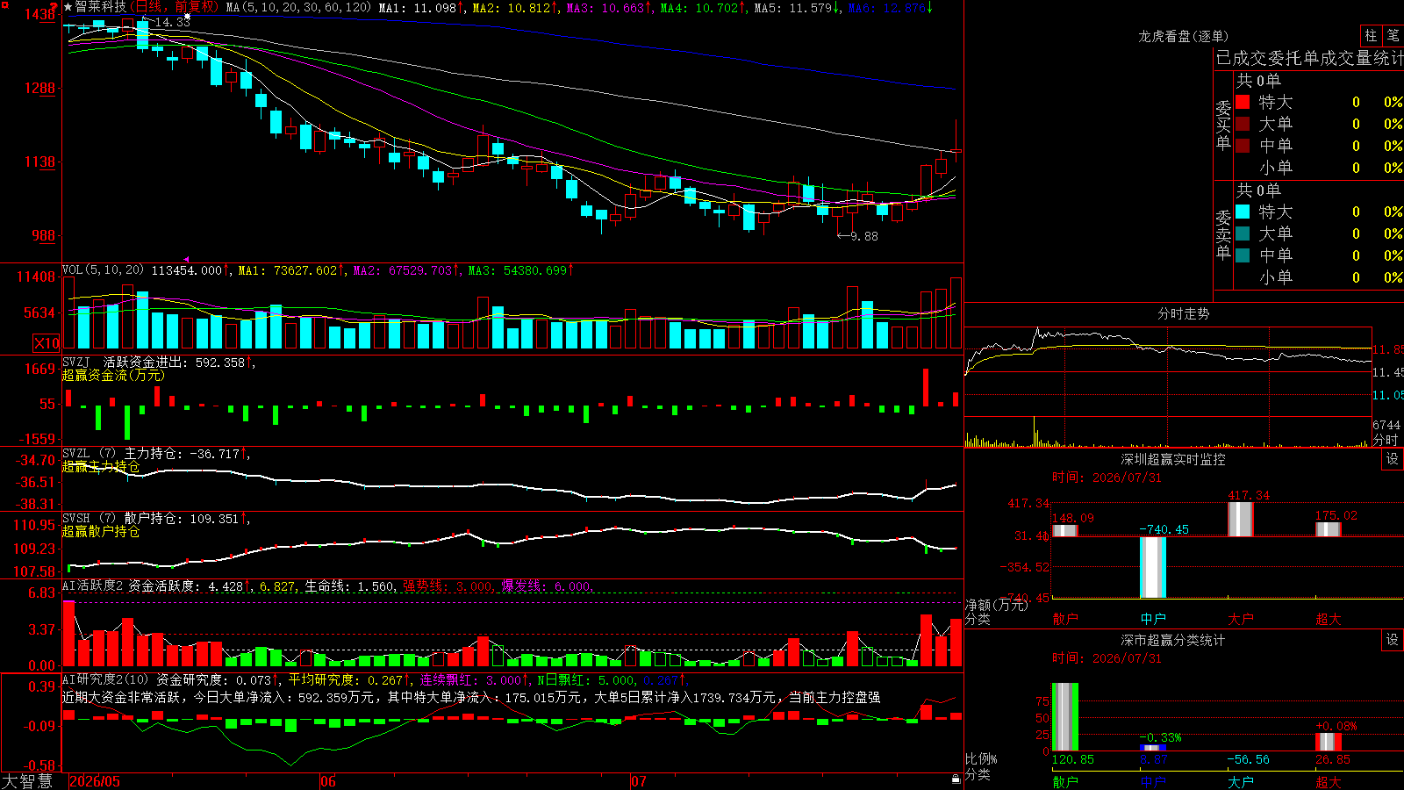Select the 2026/05 date marker on the timeline
This screenshot has width=1404, height=790.
coord(95,781)
